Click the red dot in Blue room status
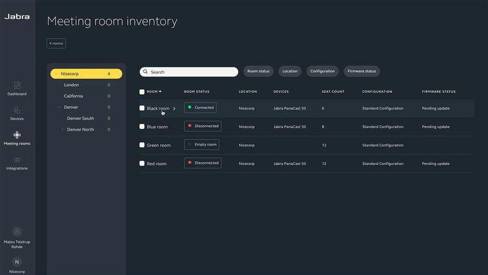Screen dimensions: 488x275 (189, 126)
